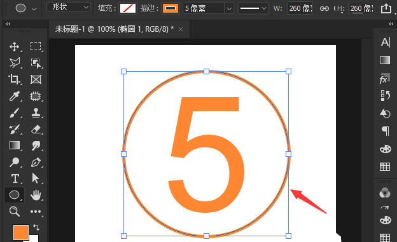Expand the 5 像素 stroke width dropdown
The width and height of the screenshot is (397, 242).
pos(229,9)
